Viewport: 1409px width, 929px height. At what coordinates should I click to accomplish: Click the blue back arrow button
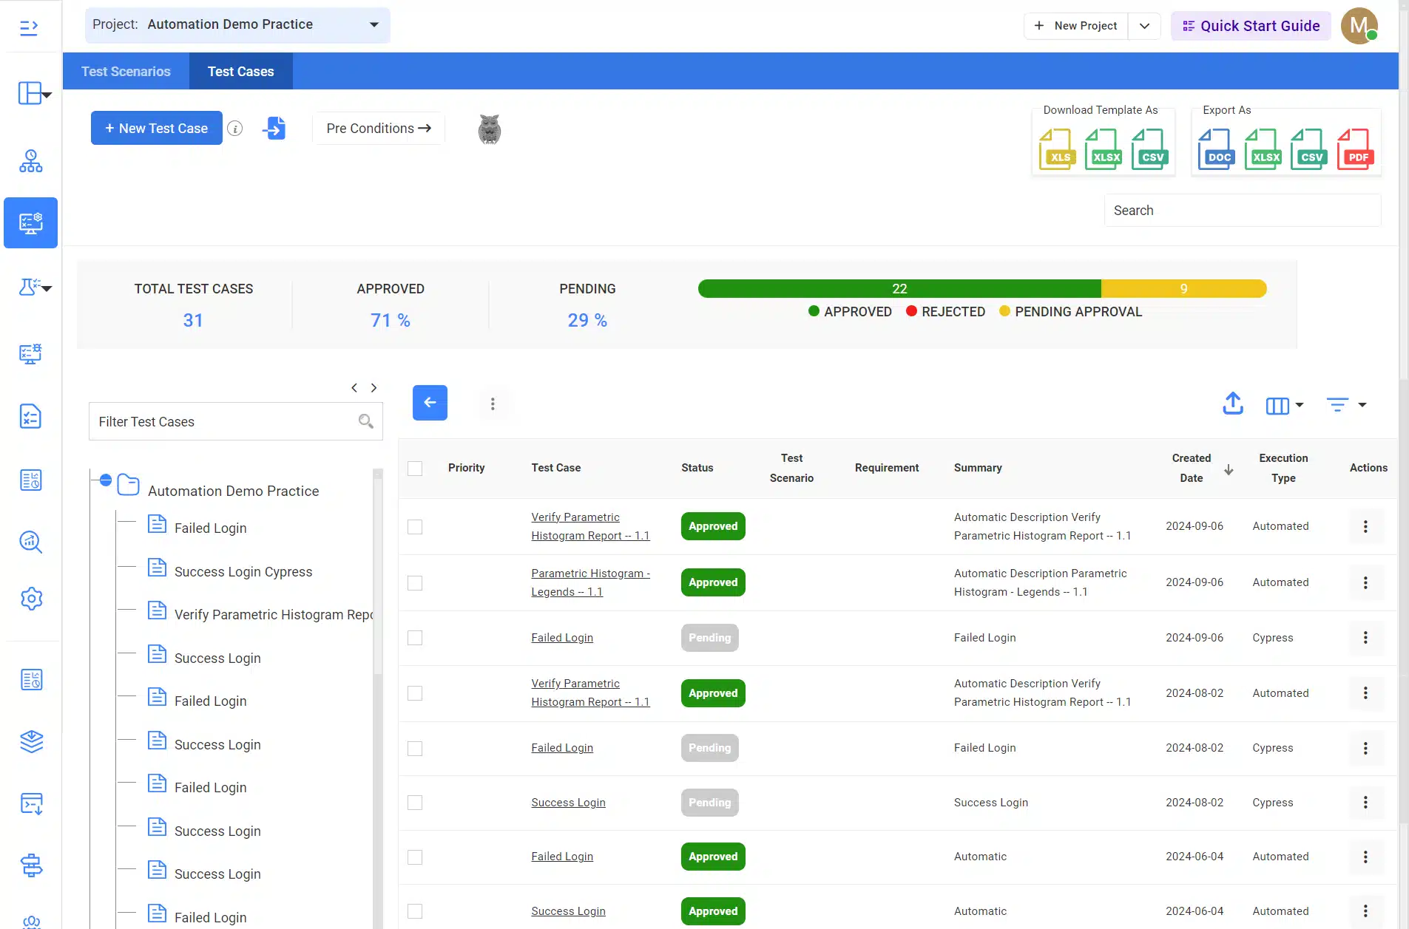pos(430,403)
